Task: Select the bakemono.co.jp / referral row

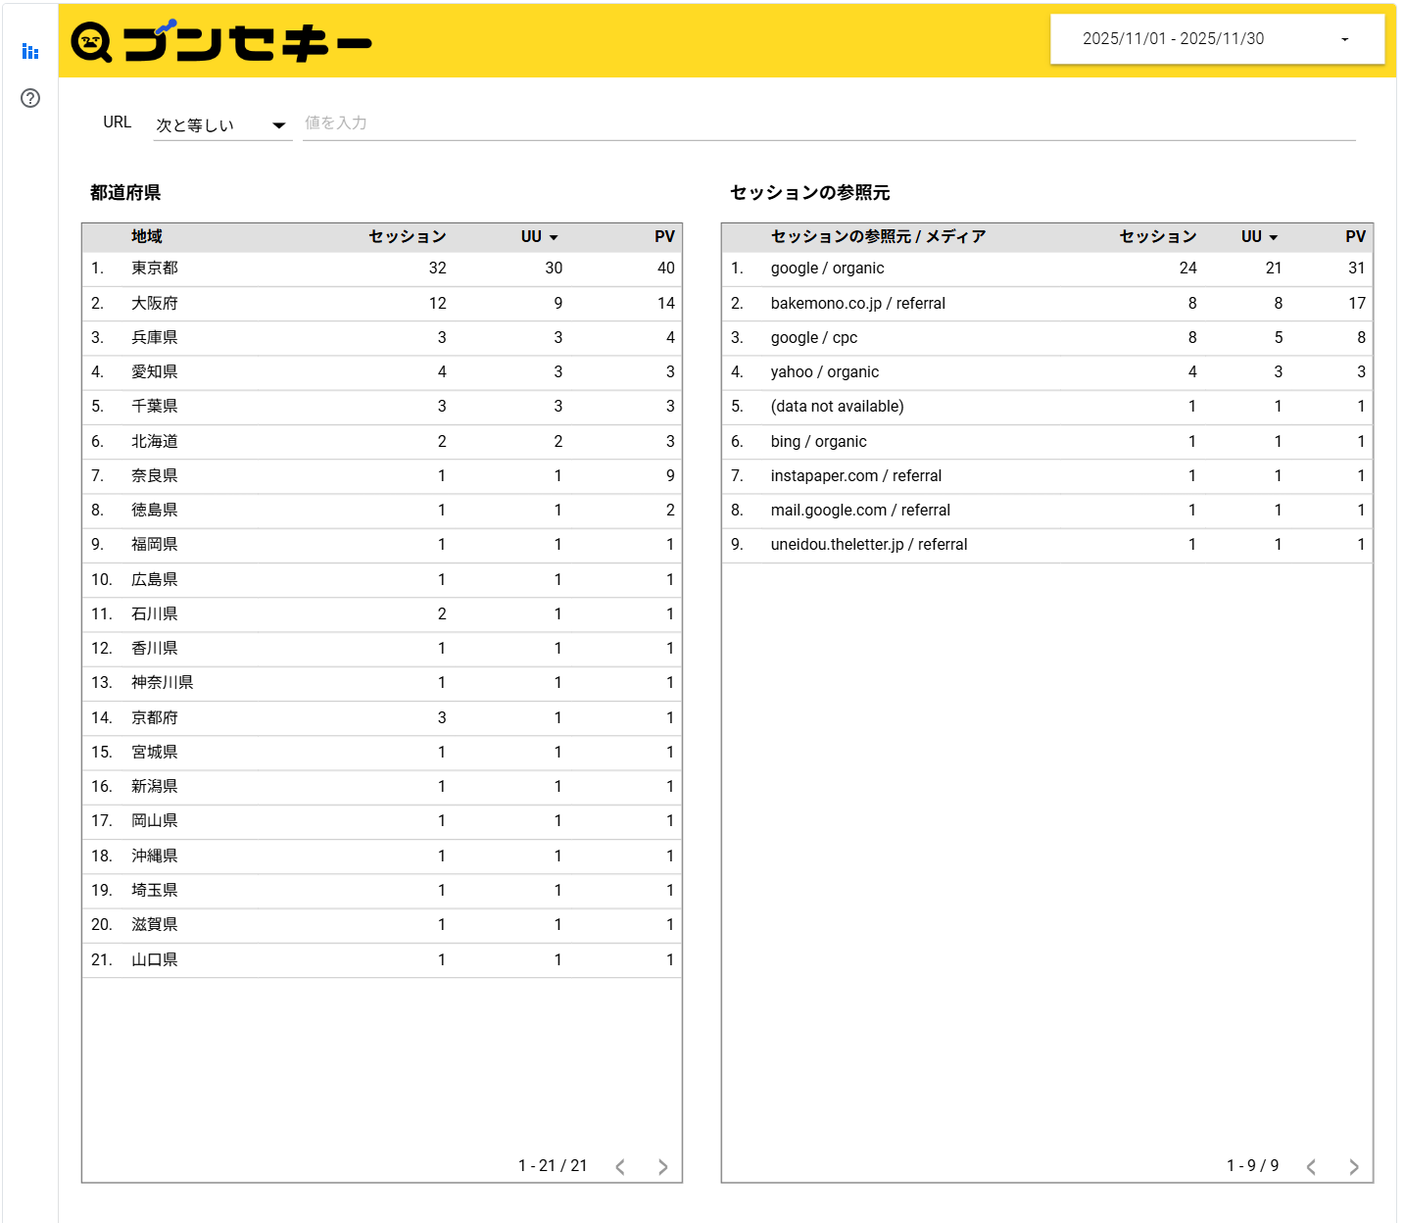Action: 857,304
